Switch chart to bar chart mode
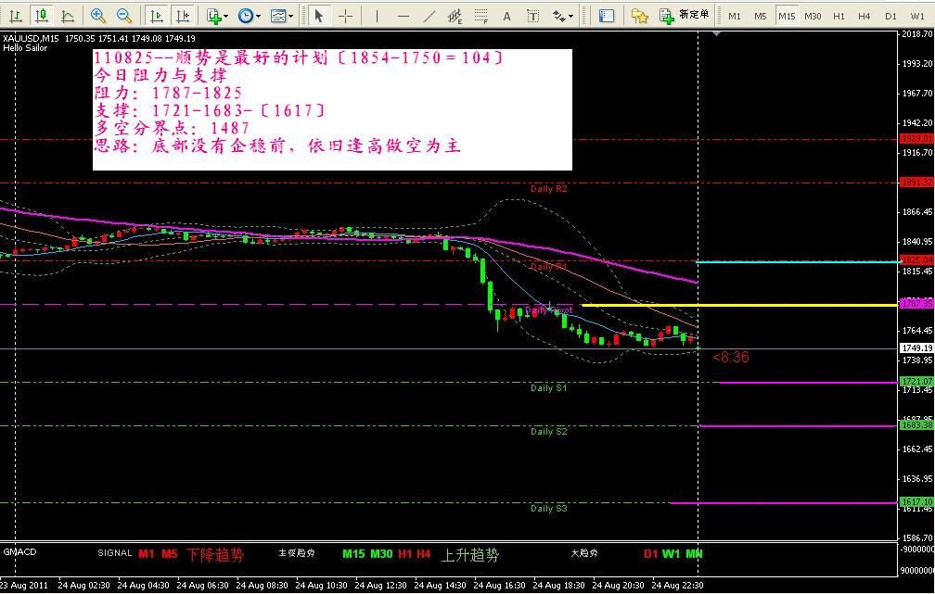Image resolution: width=935 pixels, height=594 pixels. coord(16,16)
